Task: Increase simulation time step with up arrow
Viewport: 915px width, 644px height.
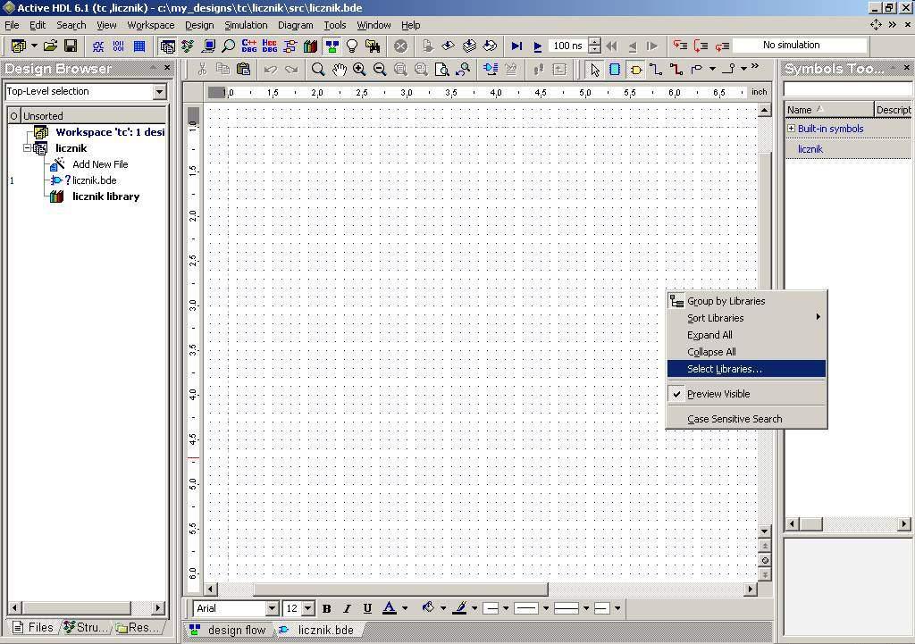Action: tap(594, 41)
